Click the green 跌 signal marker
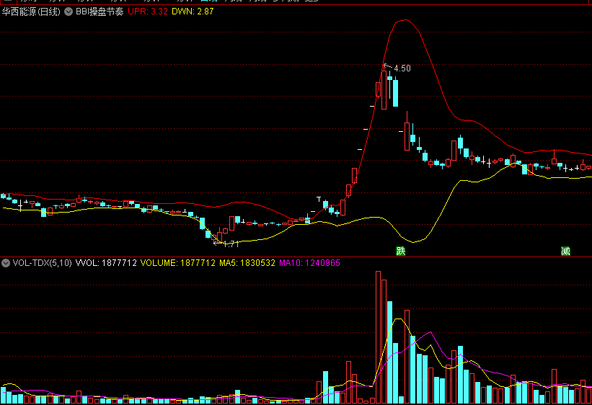 401,251
